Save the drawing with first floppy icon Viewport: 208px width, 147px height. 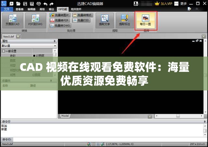click(25, 4)
